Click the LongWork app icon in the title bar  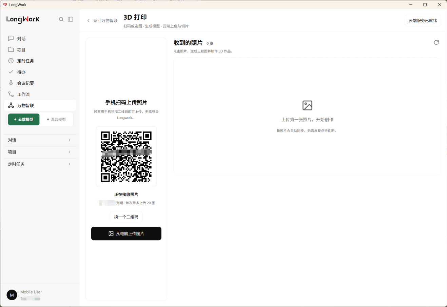click(5, 5)
